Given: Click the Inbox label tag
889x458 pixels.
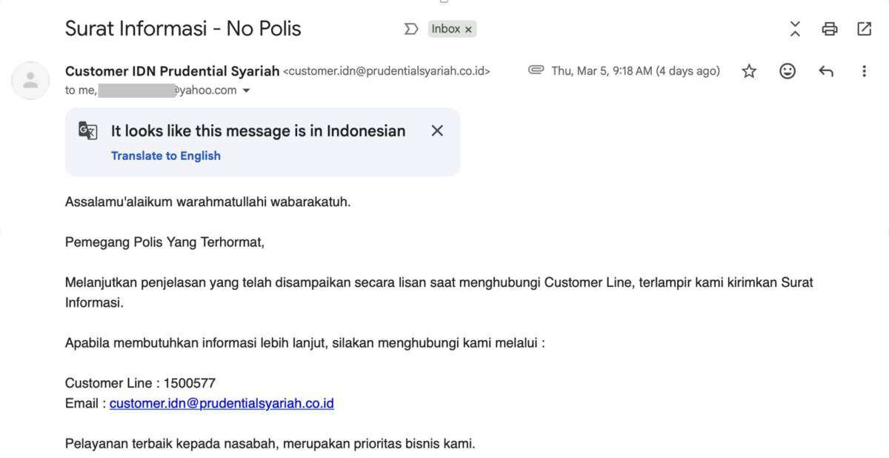Looking at the screenshot, I should pyautogui.click(x=446, y=29).
